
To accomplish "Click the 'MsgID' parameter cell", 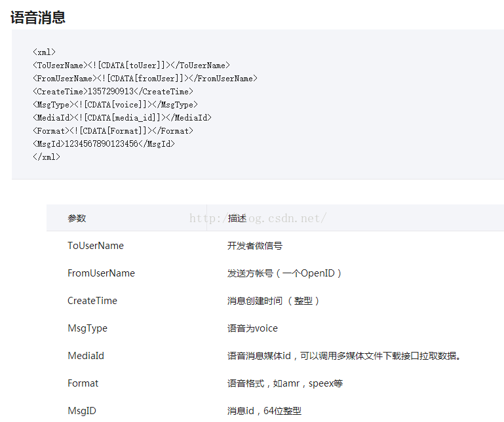I will (x=82, y=411).
